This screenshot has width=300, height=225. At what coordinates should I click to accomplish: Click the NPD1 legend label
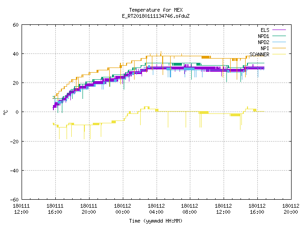pos(263,36)
